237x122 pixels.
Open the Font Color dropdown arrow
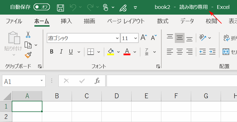point(135,52)
